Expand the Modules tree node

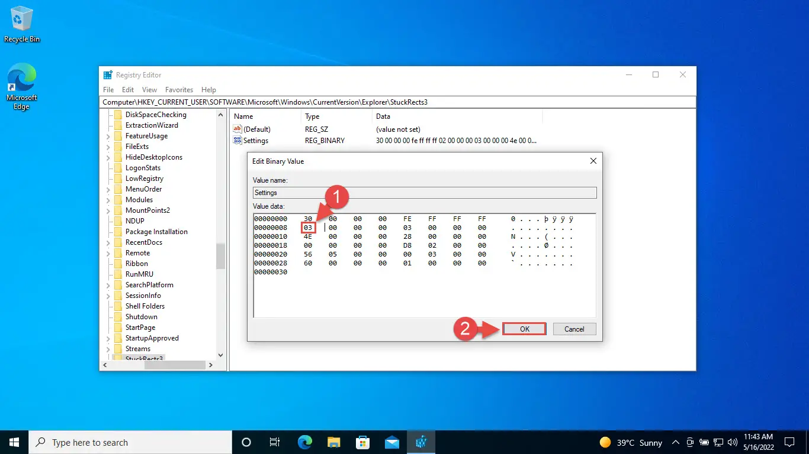108,200
